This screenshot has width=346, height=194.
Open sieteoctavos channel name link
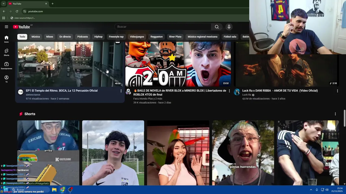point(33,95)
